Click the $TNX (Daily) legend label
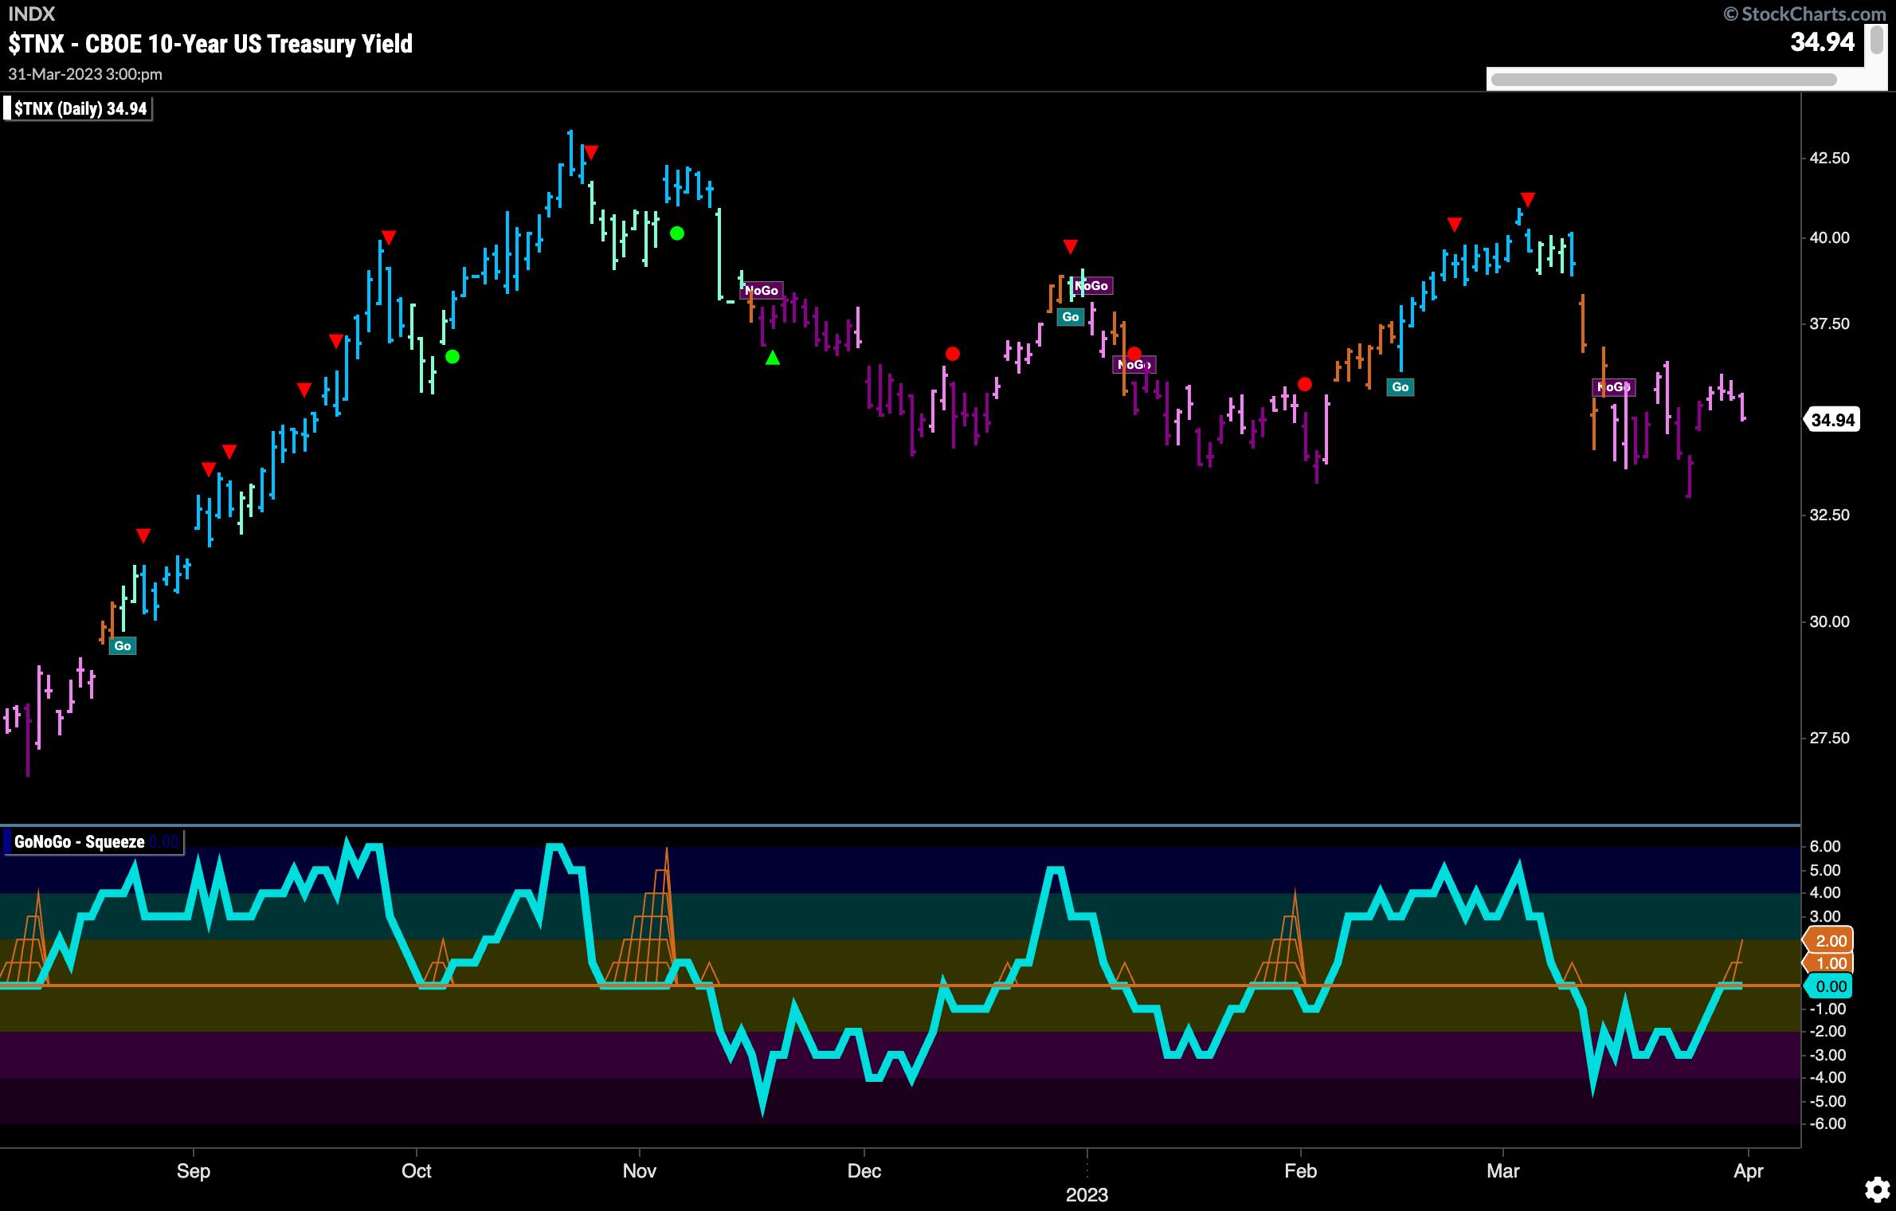The height and width of the screenshot is (1211, 1896). click(78, 109)
